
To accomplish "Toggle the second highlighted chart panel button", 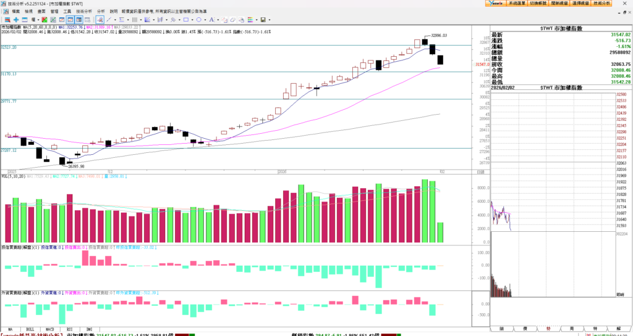I will pyautogui.click(x=79, y=20).
